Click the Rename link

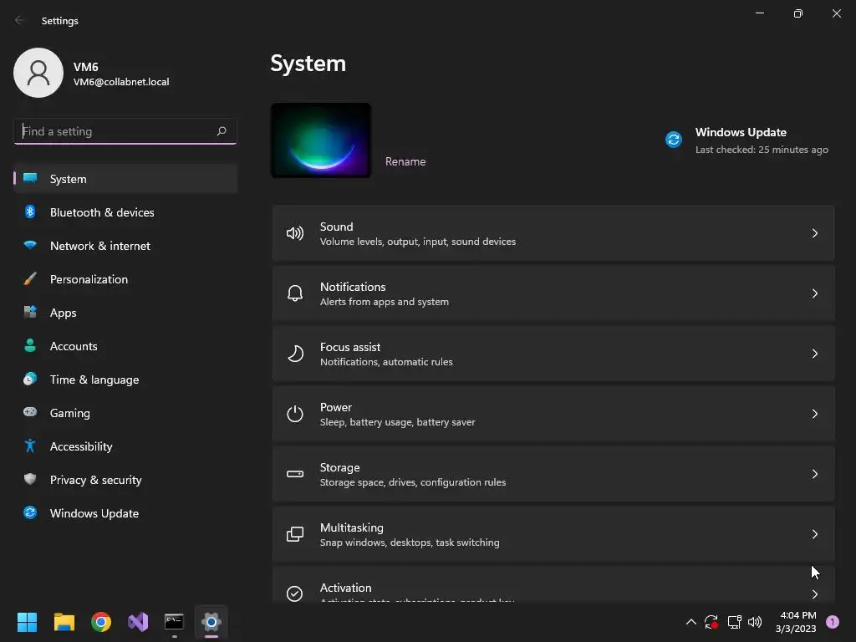pyautogui.click(x=405, y=161)
